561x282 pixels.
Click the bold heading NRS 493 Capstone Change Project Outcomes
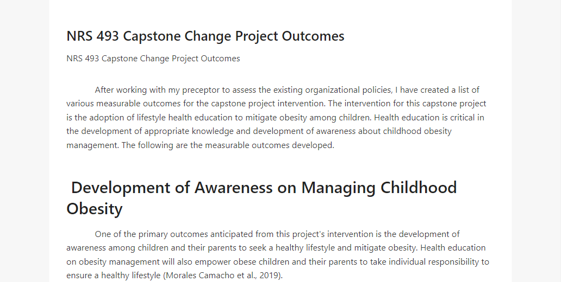point(205,36)
